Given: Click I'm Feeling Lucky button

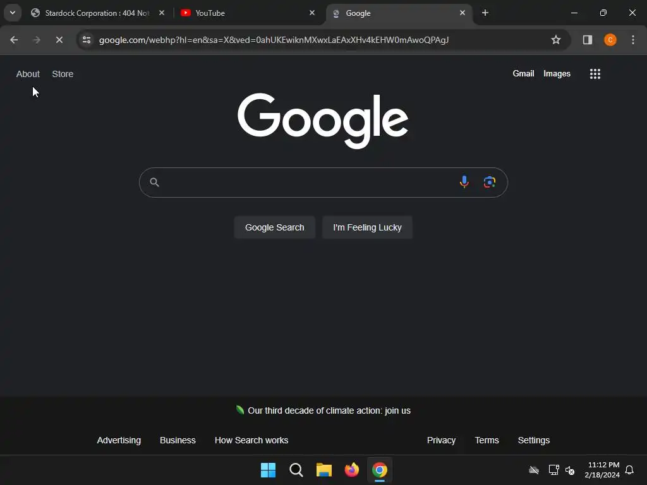Looking at the screenshot, I should coord(367,227).
